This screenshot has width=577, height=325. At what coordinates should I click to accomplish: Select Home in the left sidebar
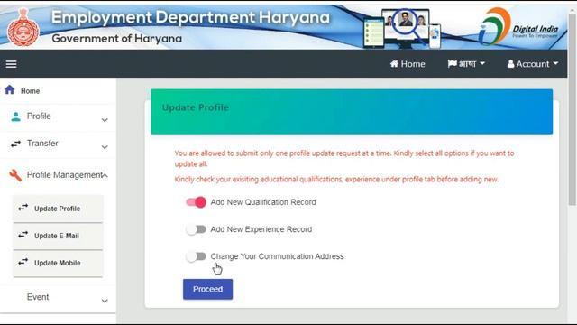pos(30,91)
